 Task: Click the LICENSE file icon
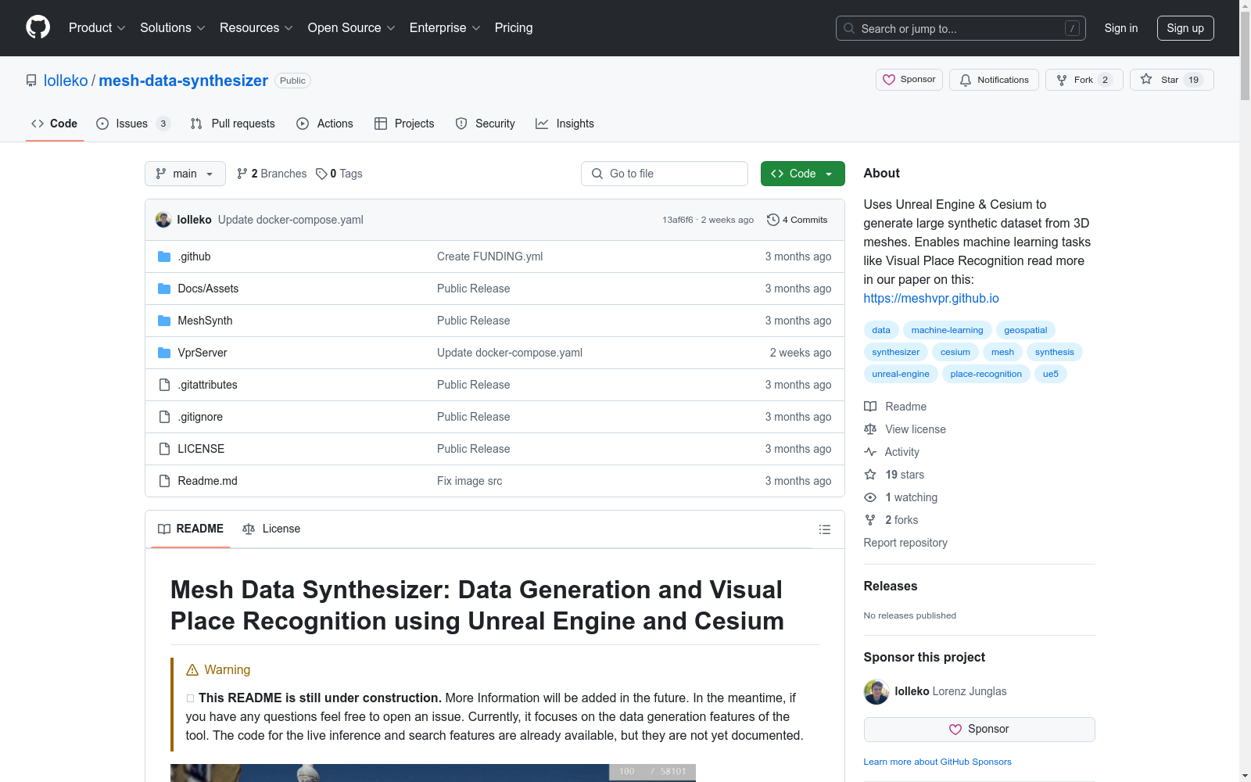[x=164, y=449]
